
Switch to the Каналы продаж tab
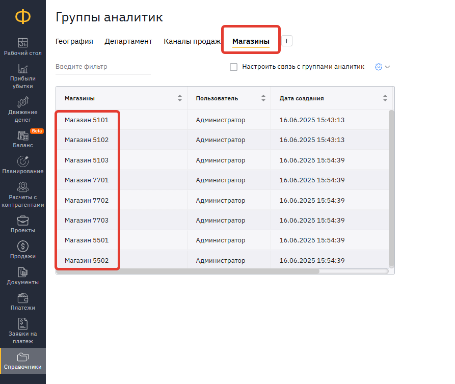click(192, 41)
